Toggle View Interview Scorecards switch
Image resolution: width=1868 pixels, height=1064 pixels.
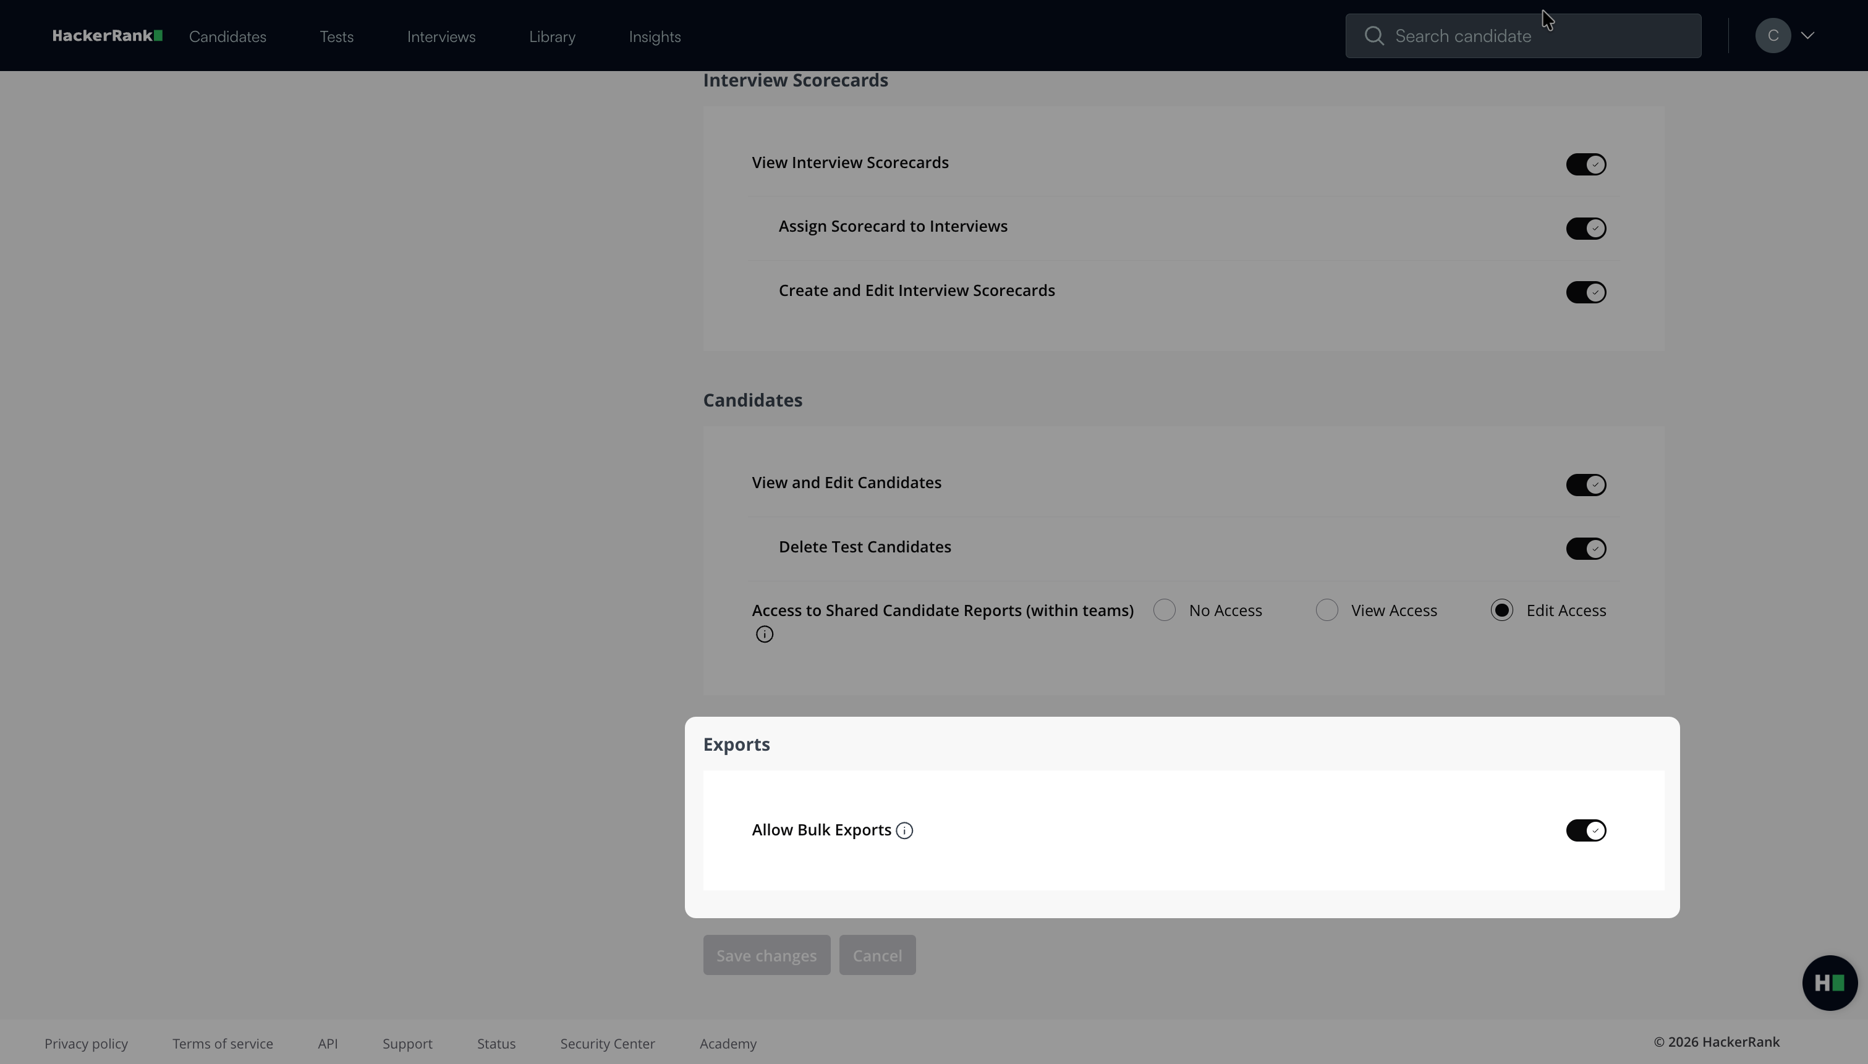[1585, 164]
